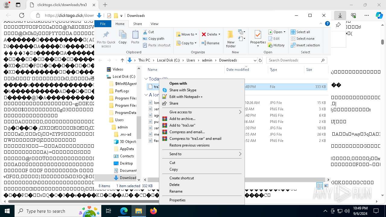Image resolution: width=386 pixels, height=217 pixels.
Task: Click the browser Downloads toolbar icon
Action: pyautogui.click(x=340, y=15)
